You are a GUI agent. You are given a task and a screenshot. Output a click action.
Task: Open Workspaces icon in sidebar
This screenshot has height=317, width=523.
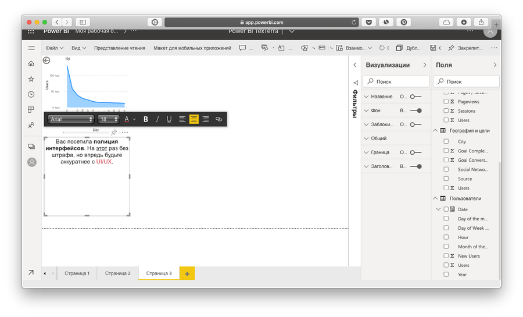tap(31, 147)
